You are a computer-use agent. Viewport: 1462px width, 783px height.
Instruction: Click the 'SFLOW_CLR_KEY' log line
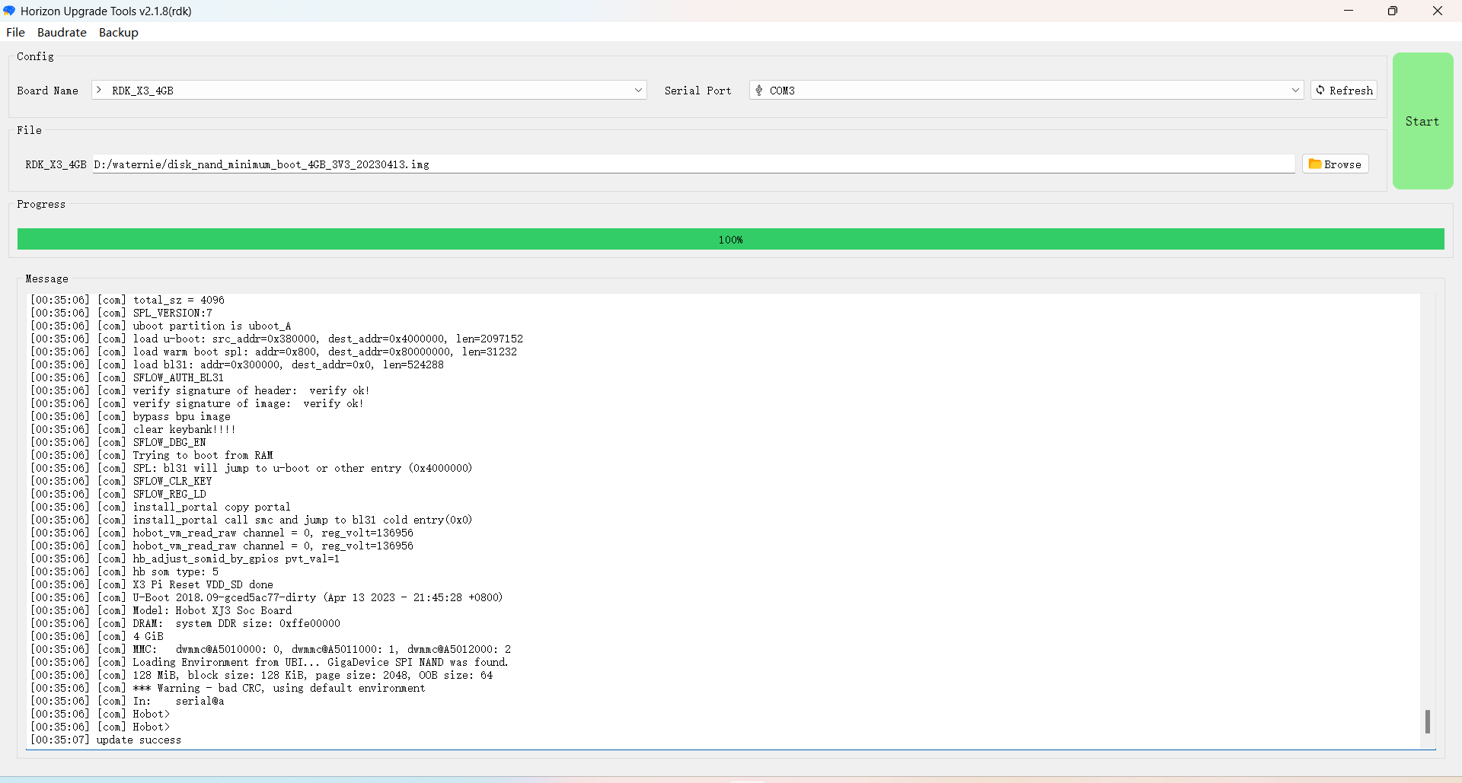click(x=121, y=481)
